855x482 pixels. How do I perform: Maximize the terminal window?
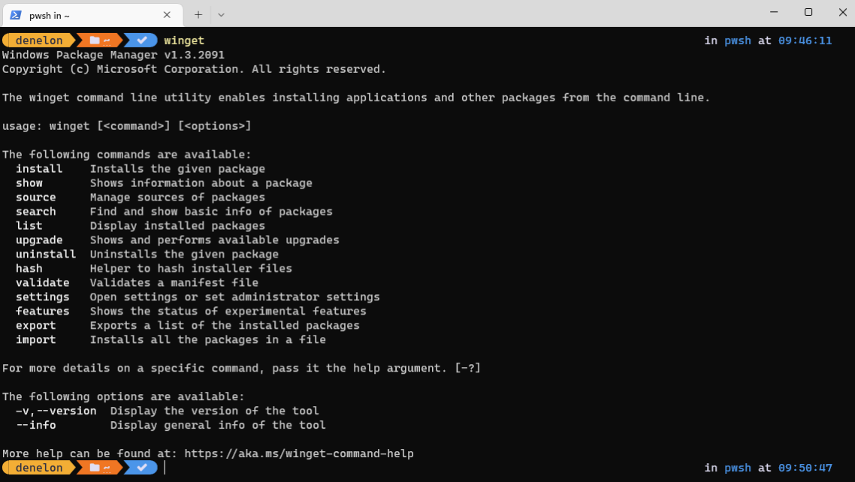tap(808, 12)
